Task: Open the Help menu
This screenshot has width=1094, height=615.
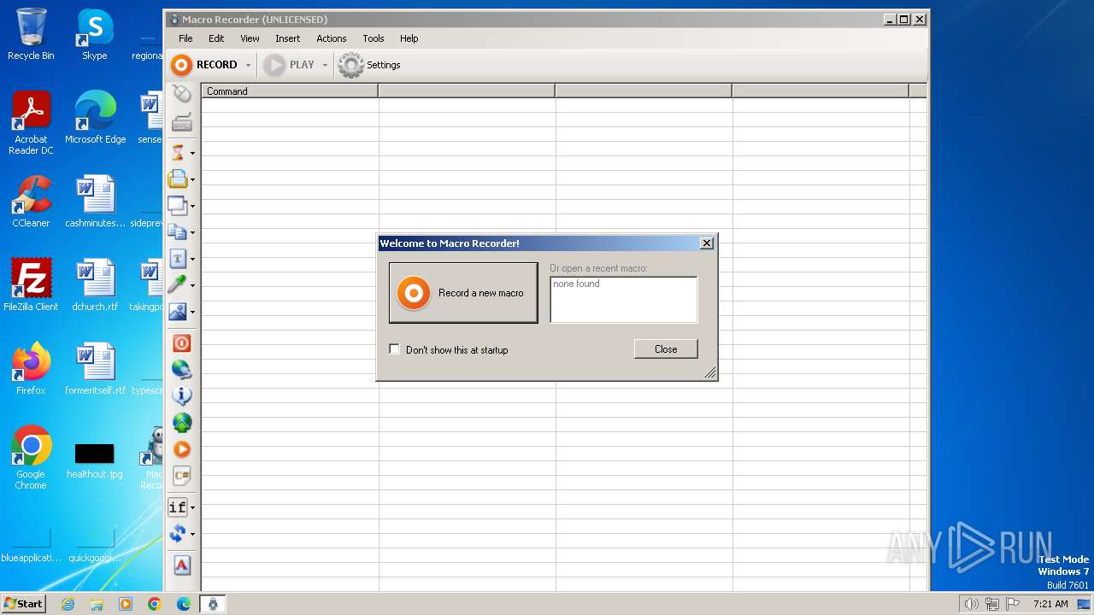Action: (409, 38)
